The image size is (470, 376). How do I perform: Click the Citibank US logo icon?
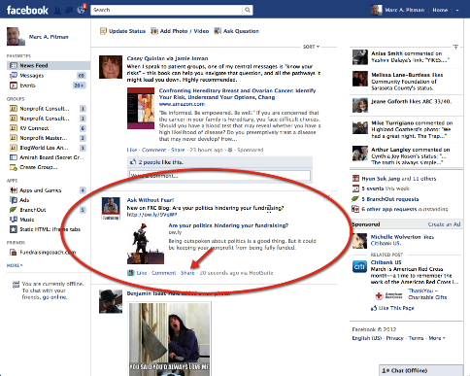point(359,267)
